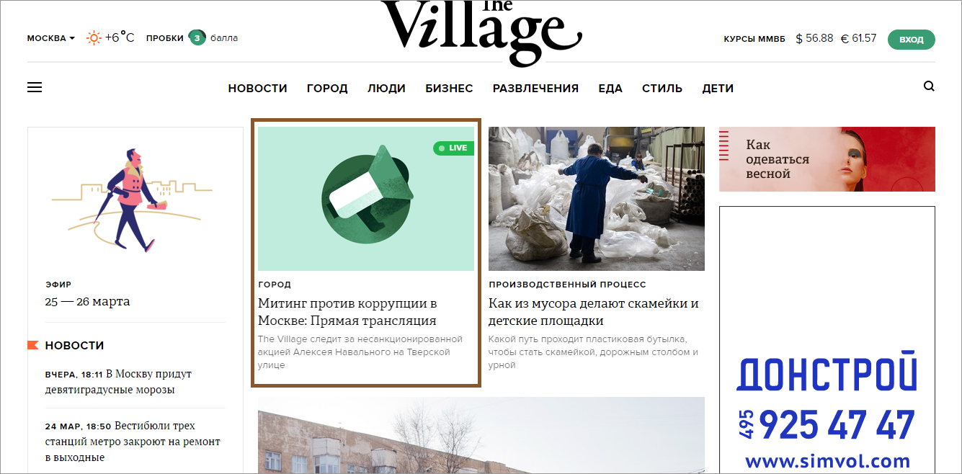Click the search magnifier icon
The height and width of the screenshot is (474, 962).
tap(929, 86)
